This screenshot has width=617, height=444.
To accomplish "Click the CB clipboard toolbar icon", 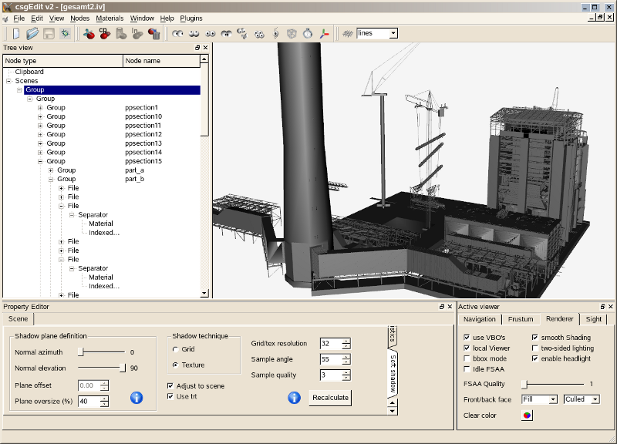I will [103, 32].
